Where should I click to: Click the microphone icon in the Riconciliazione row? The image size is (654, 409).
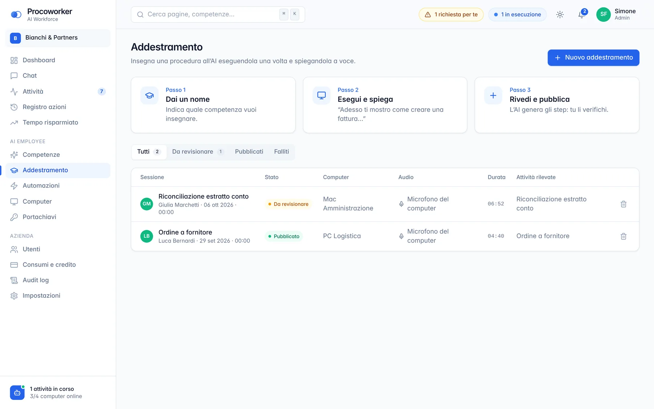coord(401,204)
